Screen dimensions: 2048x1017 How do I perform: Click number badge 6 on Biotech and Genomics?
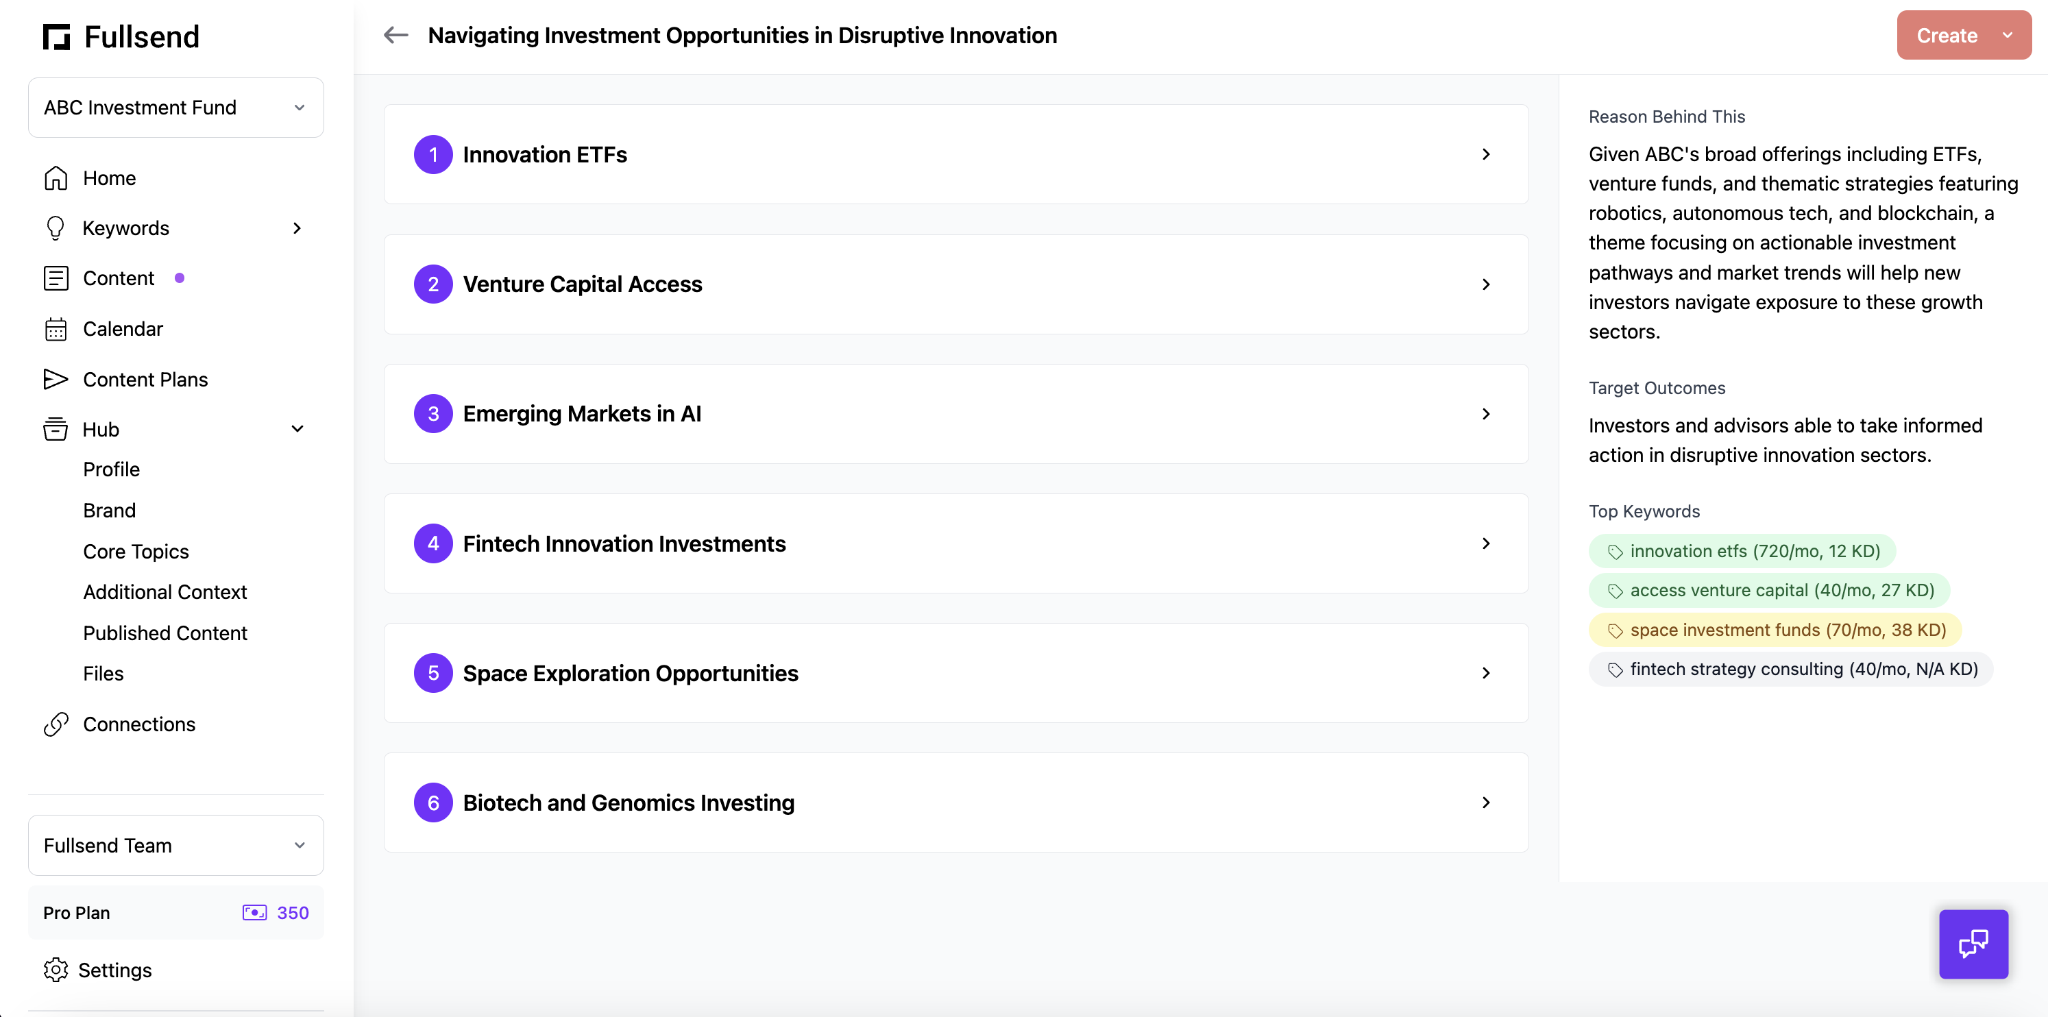click(433, 802)
